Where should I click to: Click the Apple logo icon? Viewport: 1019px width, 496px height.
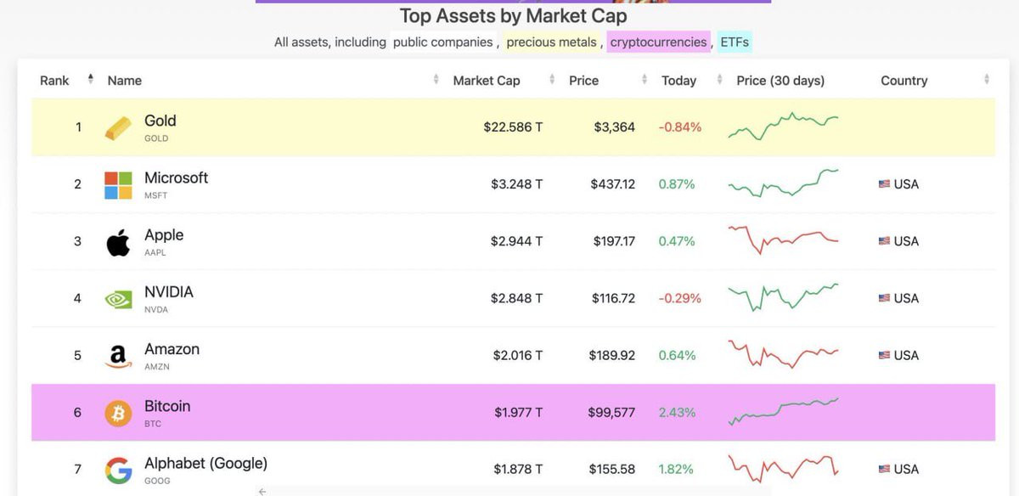click(x=118, y=241)
